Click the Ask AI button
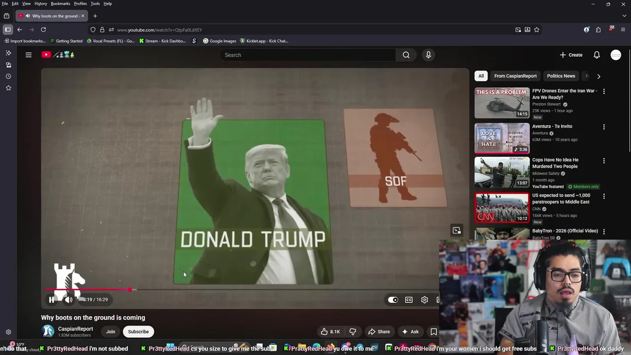Image resolution: width=631 pixels, height=355 pixels. click(410, 332)
